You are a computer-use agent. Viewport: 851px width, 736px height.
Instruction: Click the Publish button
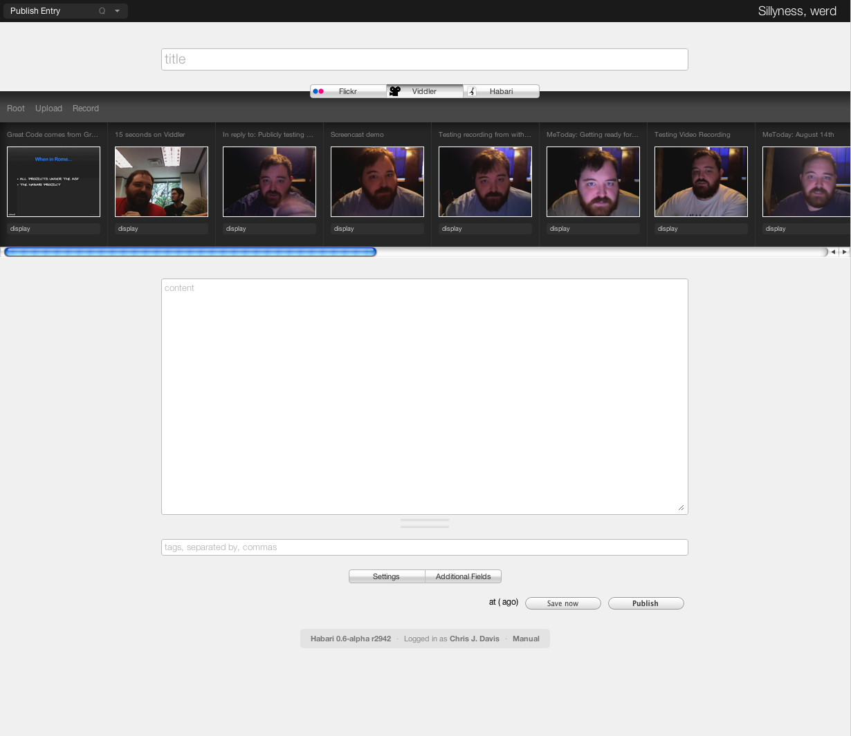coord(646,603)
